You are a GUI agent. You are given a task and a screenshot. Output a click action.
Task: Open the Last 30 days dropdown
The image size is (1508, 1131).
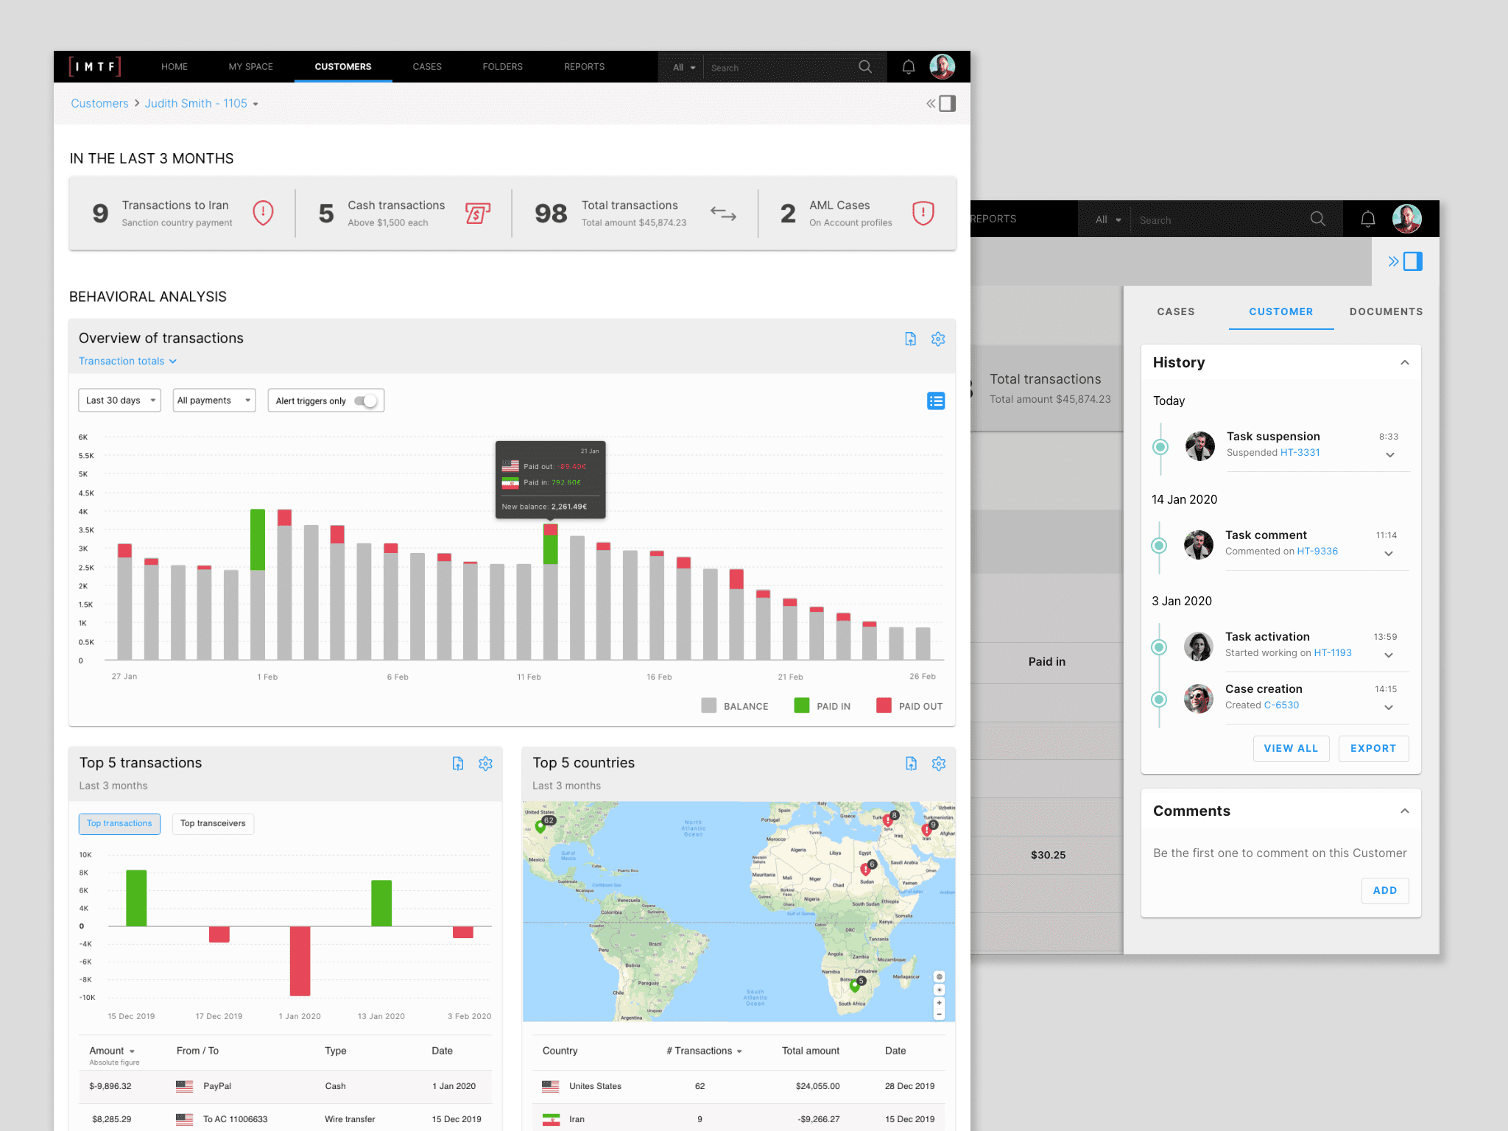(119, 401)
